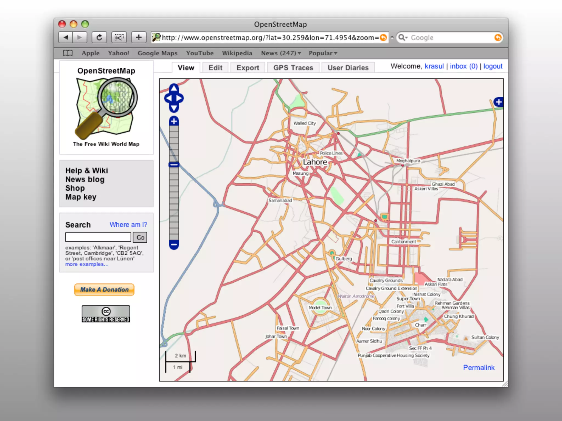
Task: Open the YouTube bookmark
Action: [200, 53]
